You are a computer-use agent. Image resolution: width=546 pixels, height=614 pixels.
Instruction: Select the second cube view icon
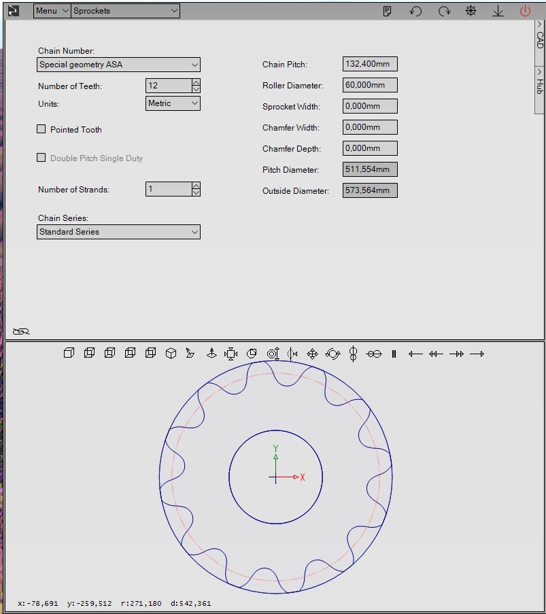(89, 353)
